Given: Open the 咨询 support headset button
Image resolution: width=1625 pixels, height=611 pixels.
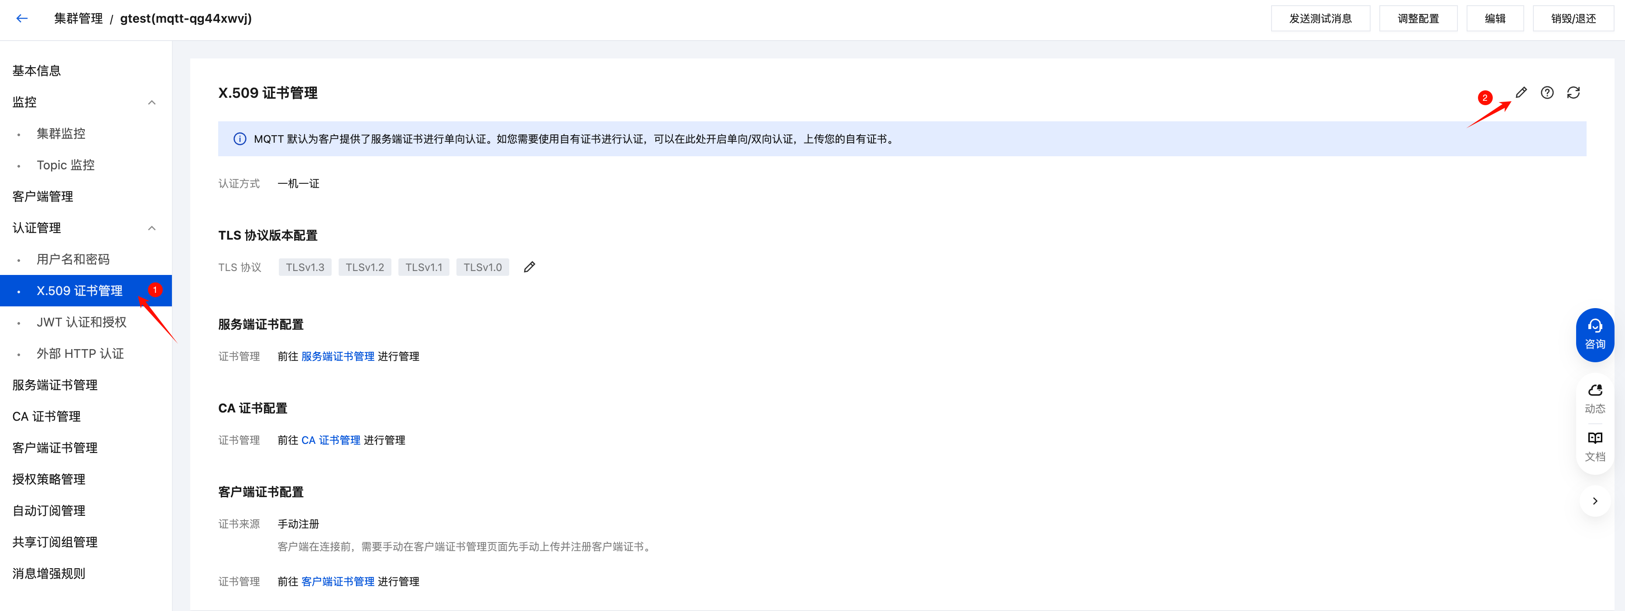Looking at the screenshot, I should coord(1595,335).
